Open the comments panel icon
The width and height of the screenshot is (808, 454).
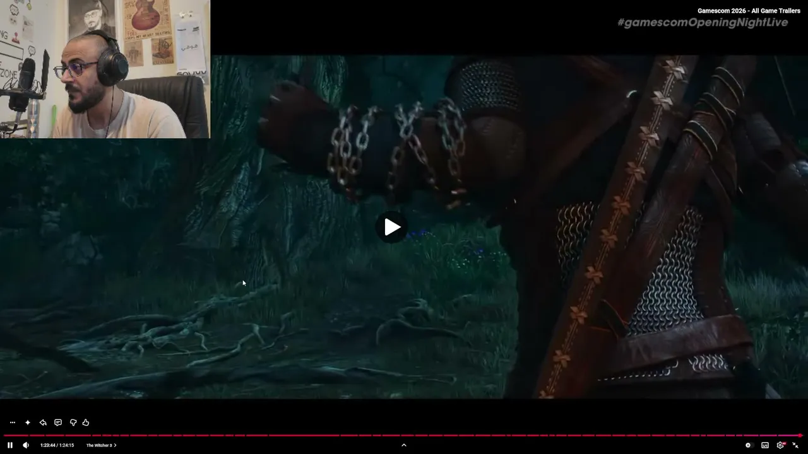coord(58,422)
